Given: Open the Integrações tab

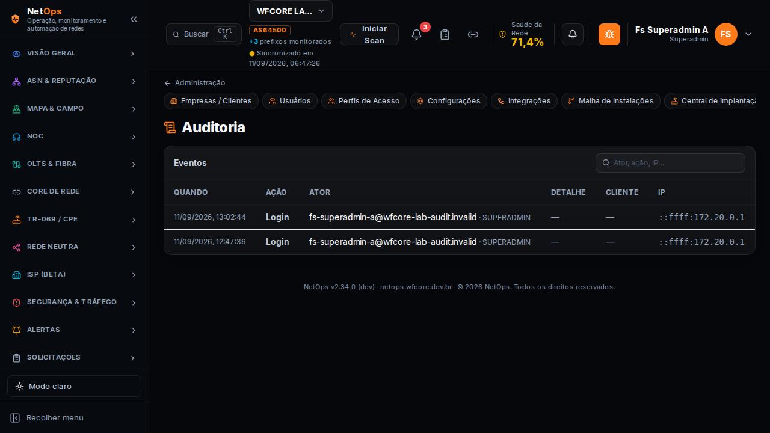Looking at the screenshot, I should [x=524, y=101].
